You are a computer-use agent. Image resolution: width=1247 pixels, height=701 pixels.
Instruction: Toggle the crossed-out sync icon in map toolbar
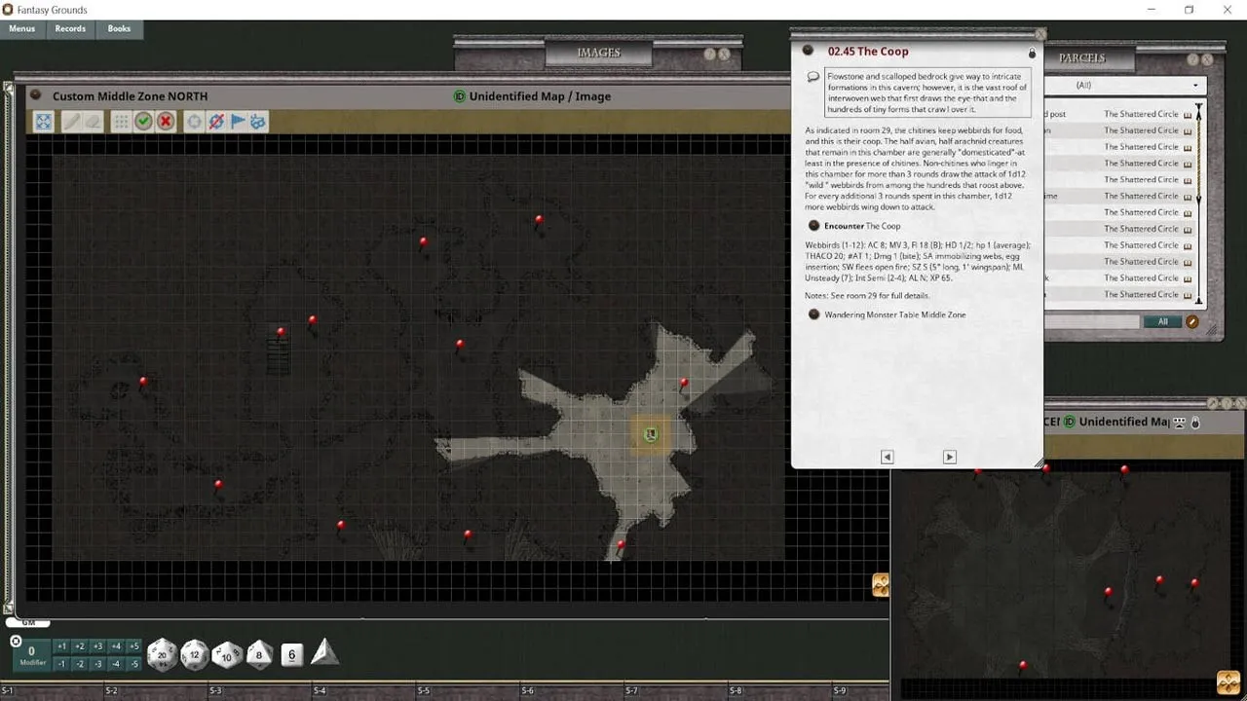pyautogui.click(x=216, y=121)
